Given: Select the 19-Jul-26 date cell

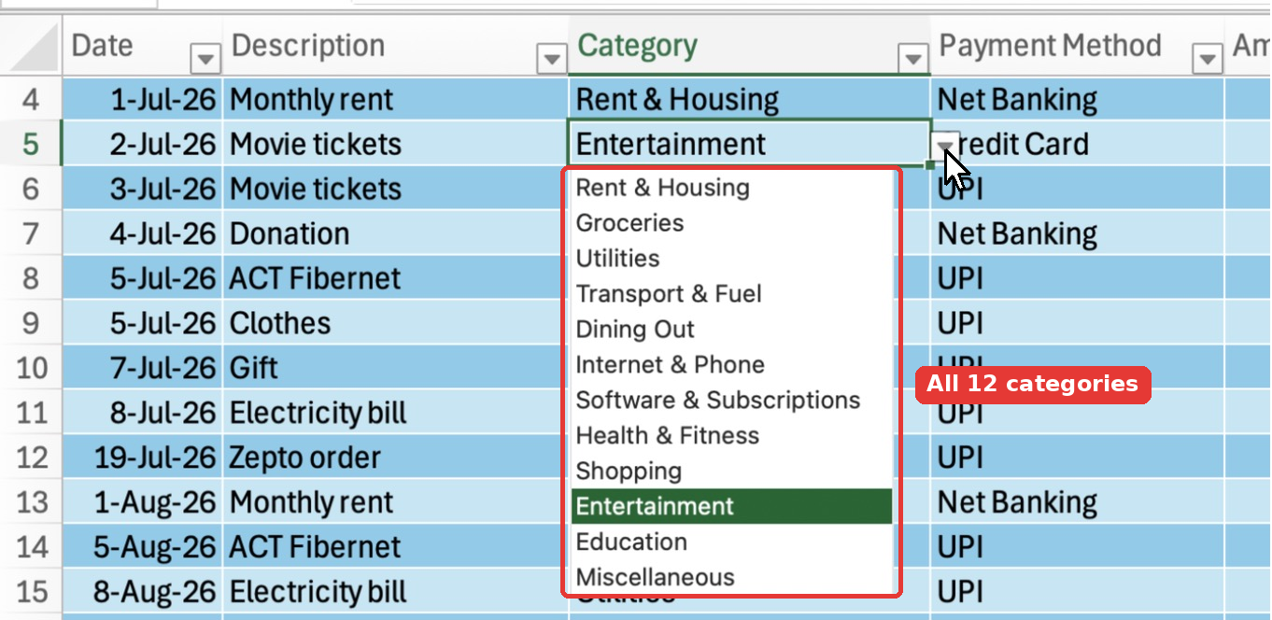Looking at the screenshot, I should [x=142, y=458].
